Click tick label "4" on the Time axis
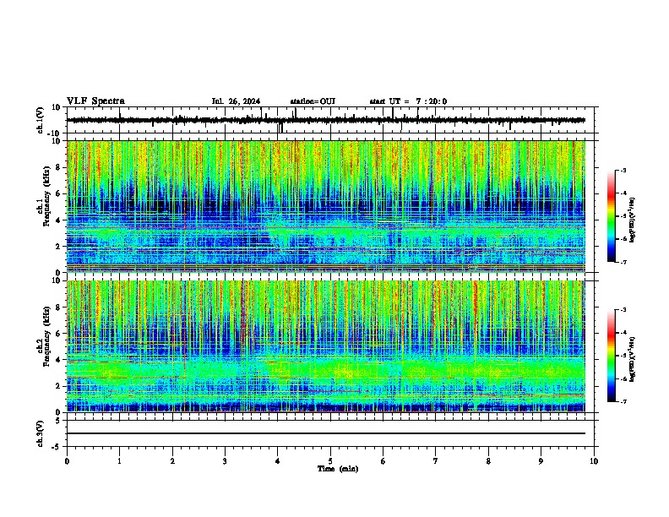This screenshot has width=669, height=517. click(278, 461)
